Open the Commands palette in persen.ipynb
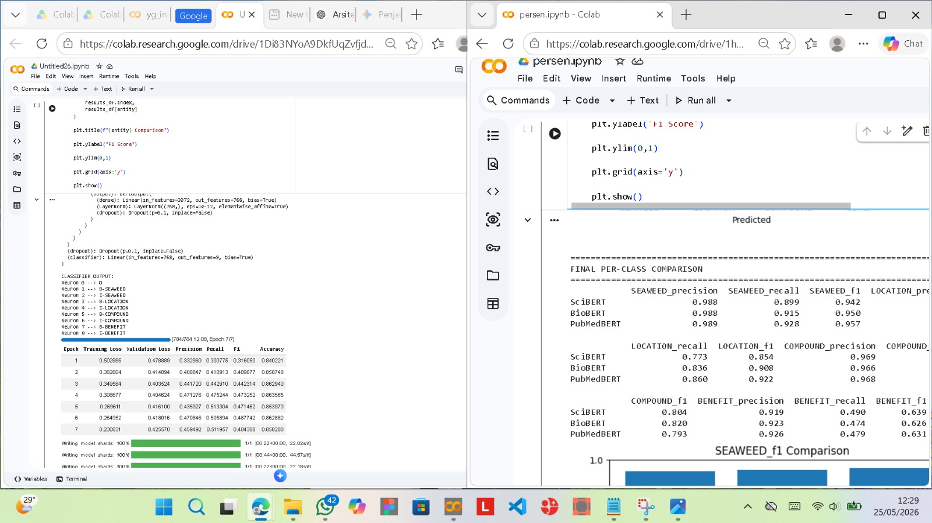This screenshot has height=523, width=932. click(518, 101)
